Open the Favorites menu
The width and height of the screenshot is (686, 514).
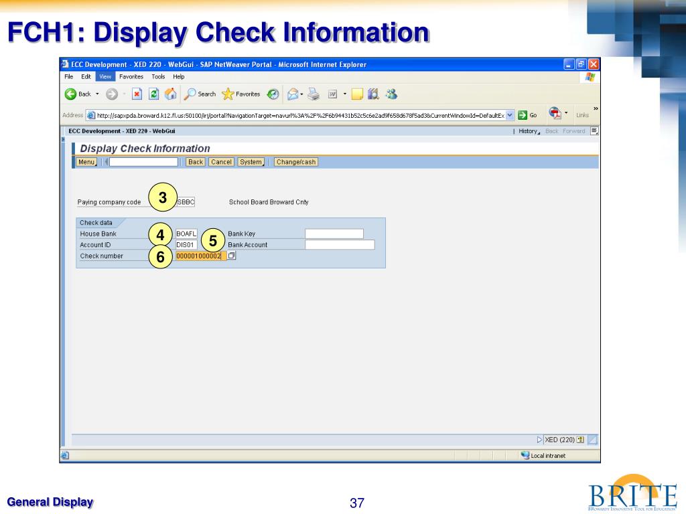point(131,76)
